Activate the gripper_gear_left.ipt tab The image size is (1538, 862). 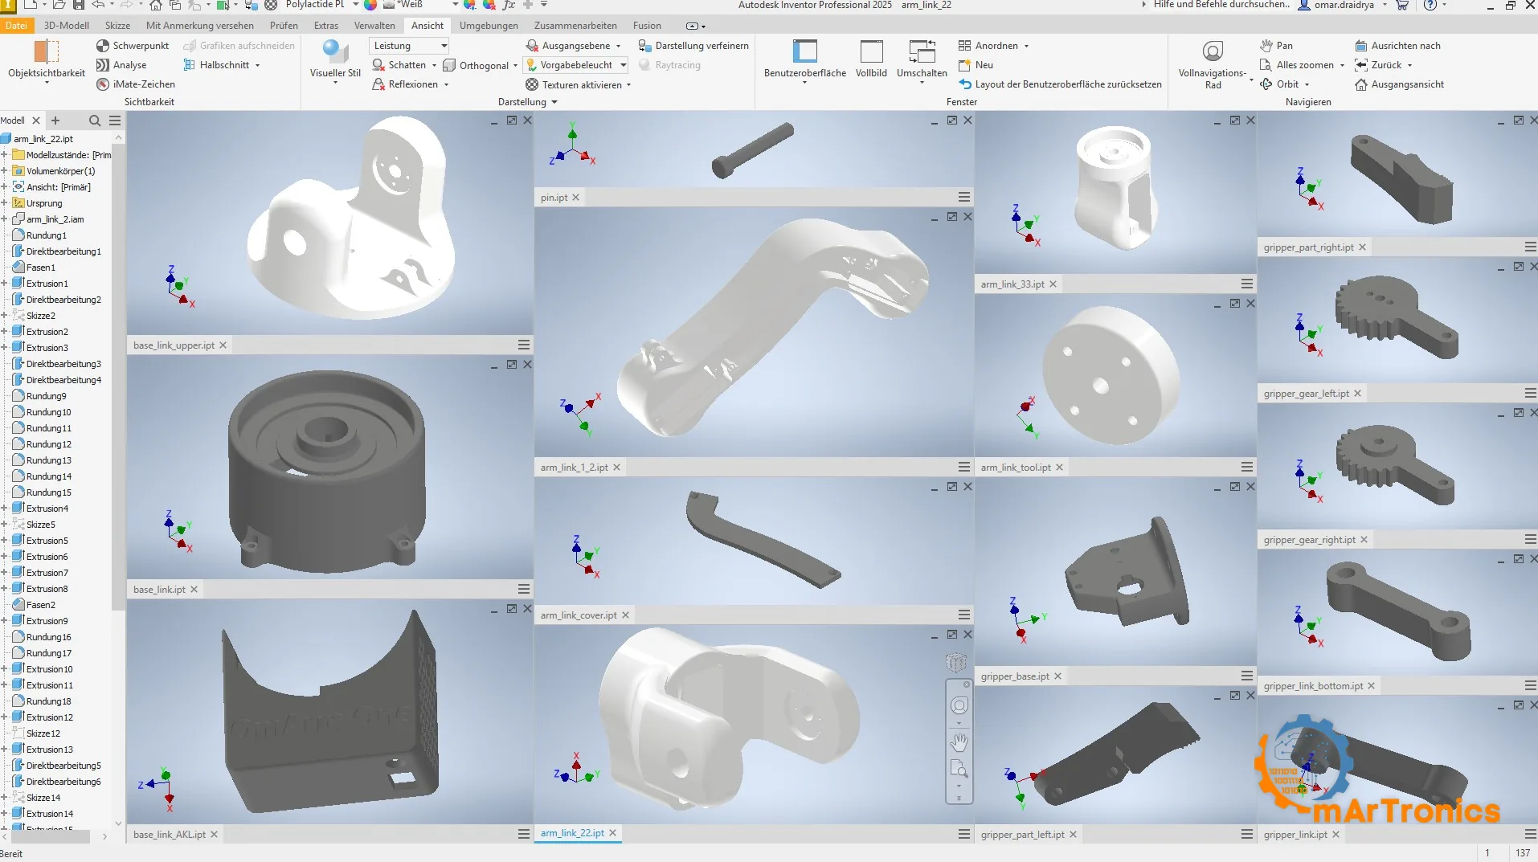[1306, 394]
